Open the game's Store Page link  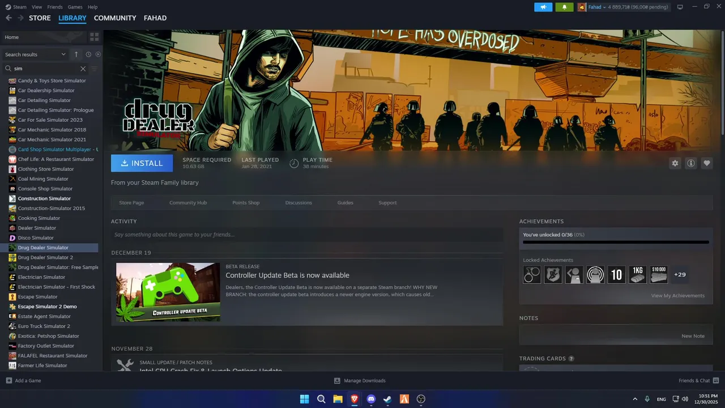point(131,203)
